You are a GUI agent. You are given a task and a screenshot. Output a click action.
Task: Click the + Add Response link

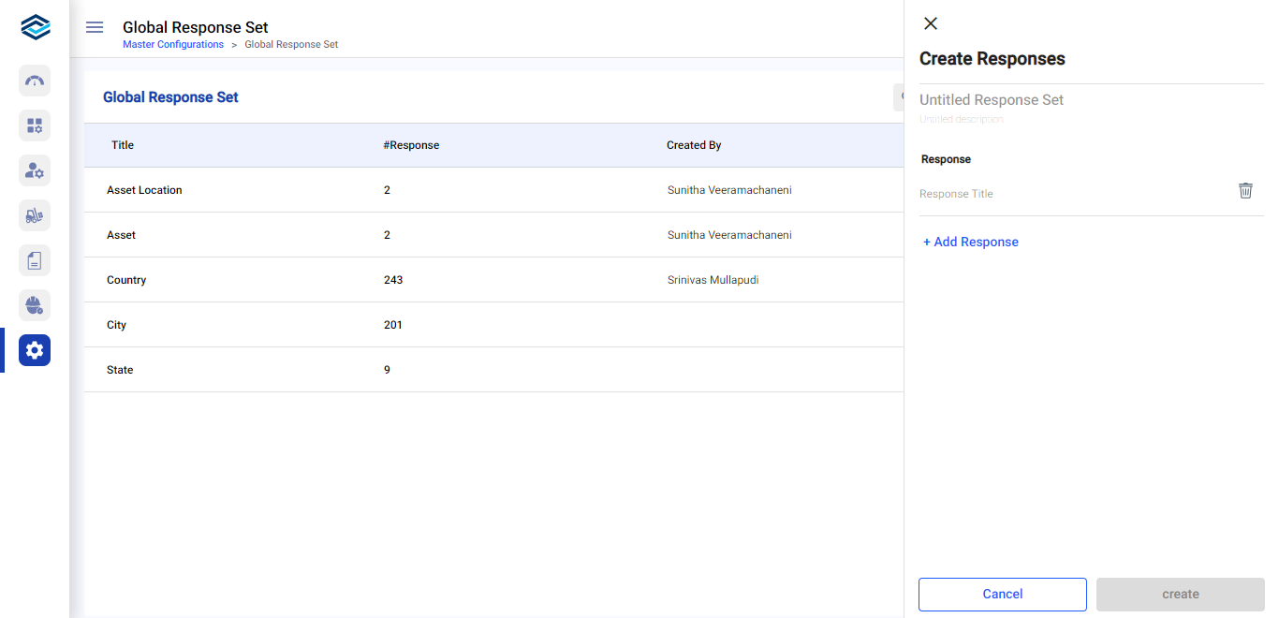pos(971,242)
